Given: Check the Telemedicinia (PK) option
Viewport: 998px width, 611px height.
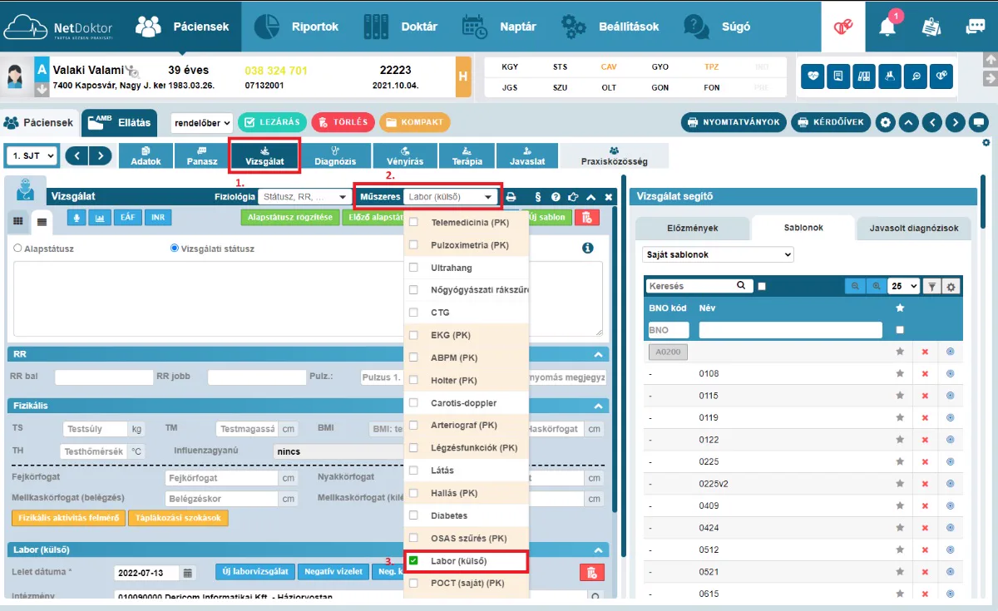Looking at the screenshot, I should [413, 223].
